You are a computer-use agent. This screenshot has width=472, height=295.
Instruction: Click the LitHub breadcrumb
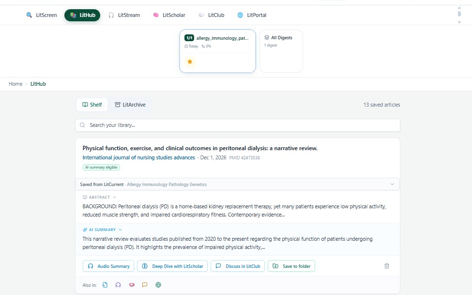pyautogui.click(x=38, y=84)
